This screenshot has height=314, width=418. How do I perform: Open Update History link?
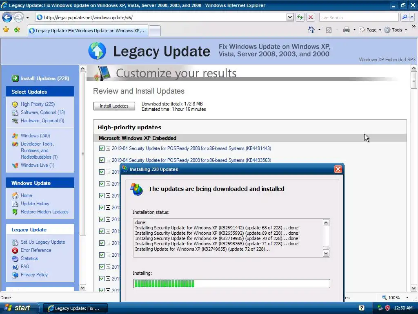(x=35, y=204)
